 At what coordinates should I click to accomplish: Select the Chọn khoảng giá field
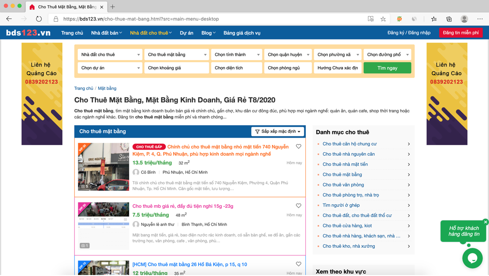tap(177, 68)
